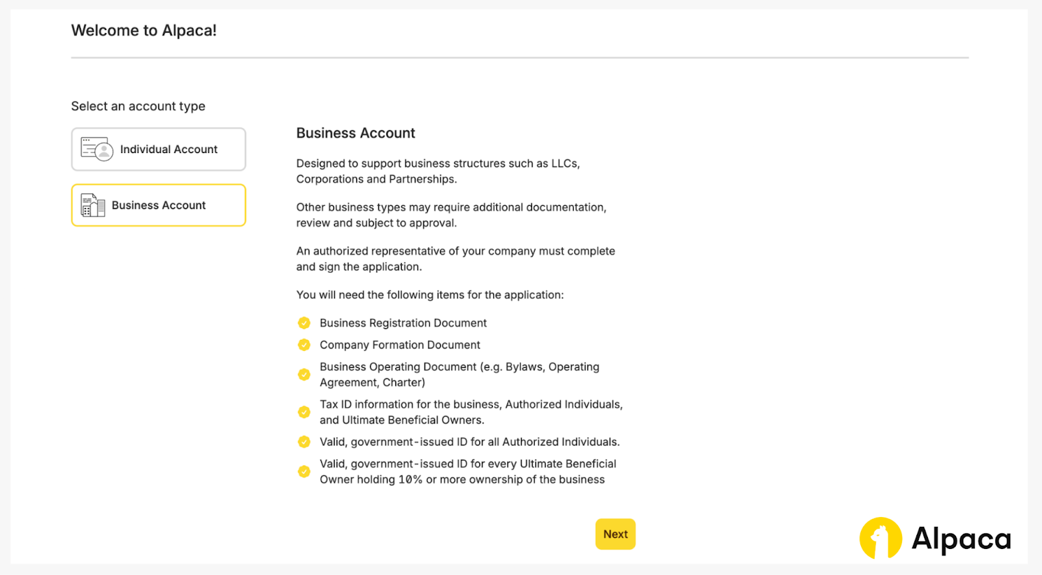Click the "Select an account type" label
The image size is (1042, 575).
[x=138, y=106]
